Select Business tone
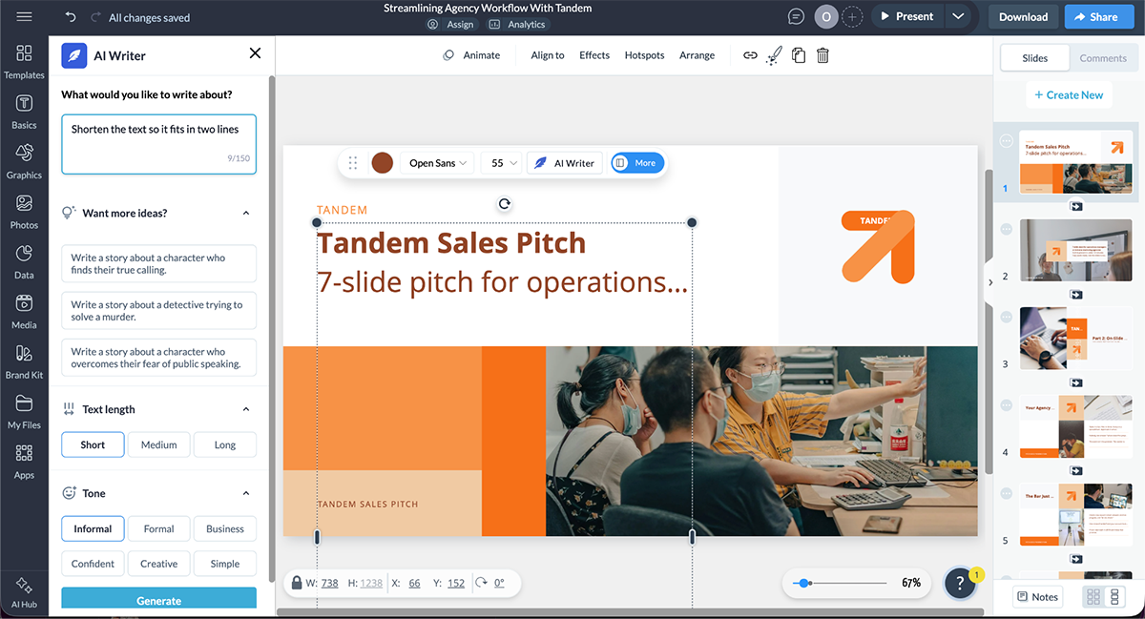 click(x=225, y=528)
